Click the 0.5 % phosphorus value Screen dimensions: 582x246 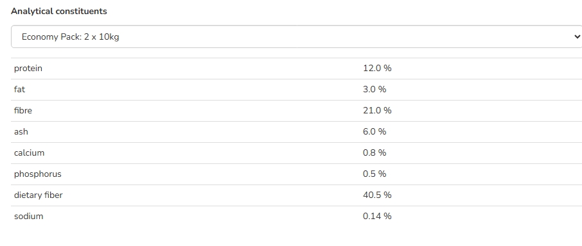click(375, 174)
